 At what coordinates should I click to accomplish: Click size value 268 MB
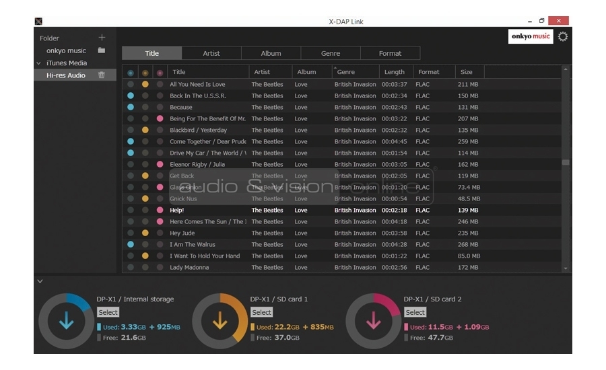tap(468, 244)
